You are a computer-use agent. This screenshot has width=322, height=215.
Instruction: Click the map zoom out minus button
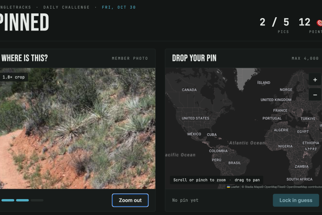(315, 95)
